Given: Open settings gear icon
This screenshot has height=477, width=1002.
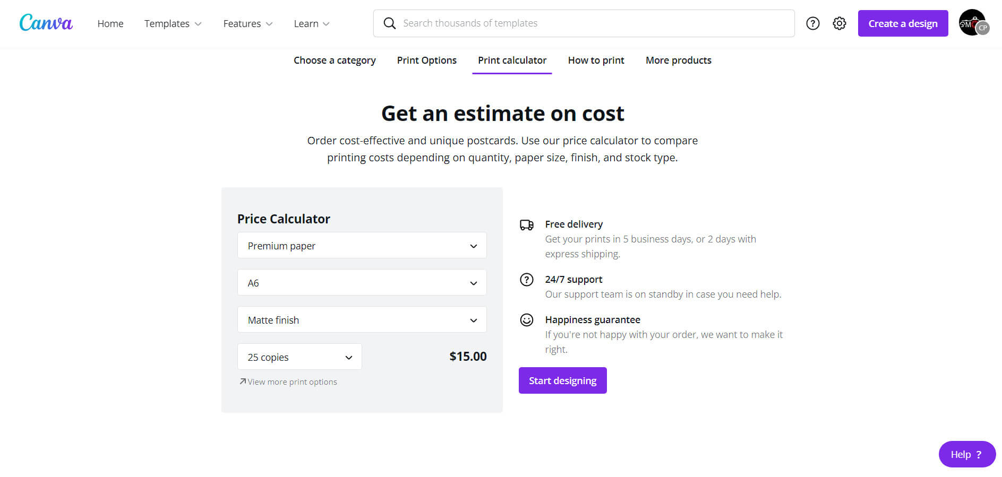Looking at the screenshot, I should [839, 23].
